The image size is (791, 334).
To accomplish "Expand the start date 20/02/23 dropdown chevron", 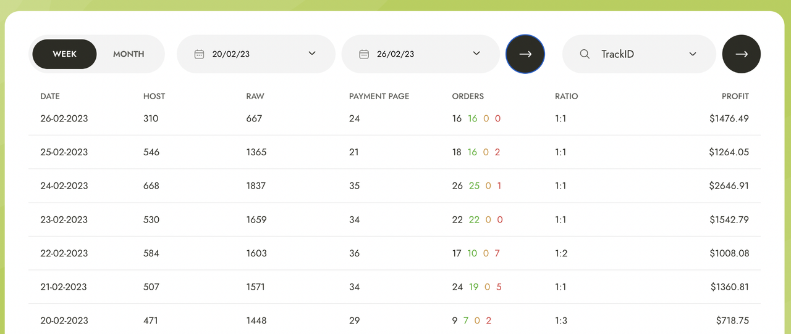I will click(312, 54).
